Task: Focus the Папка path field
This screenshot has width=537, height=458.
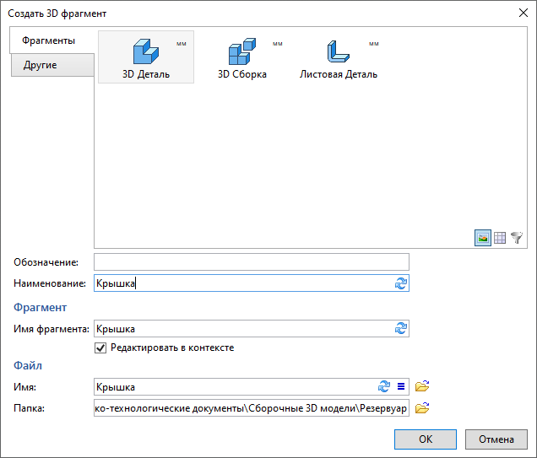Action: pyautogui.click(x=251, y=409)
